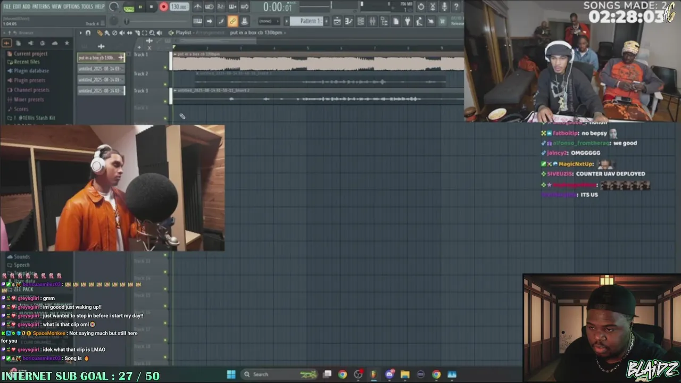Open the tempo tapper icon
This screenshot has height=383, width=681.
(419, 21)
